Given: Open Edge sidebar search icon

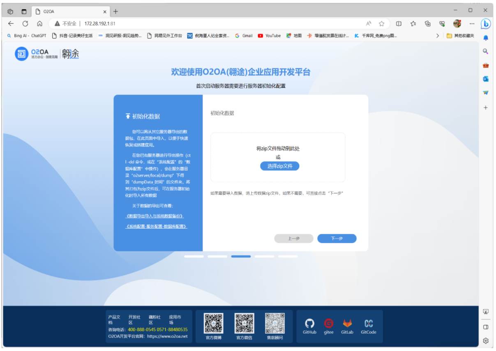Looking at the screenshot, I should (486, 52).
